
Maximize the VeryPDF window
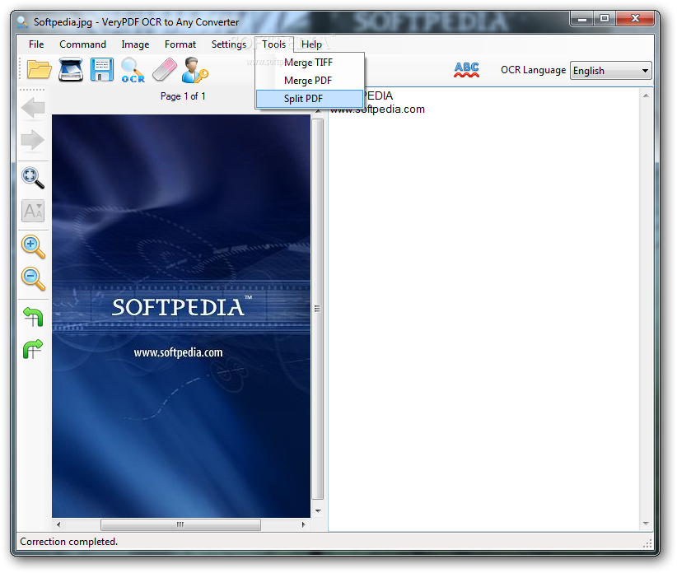point(605,19)
